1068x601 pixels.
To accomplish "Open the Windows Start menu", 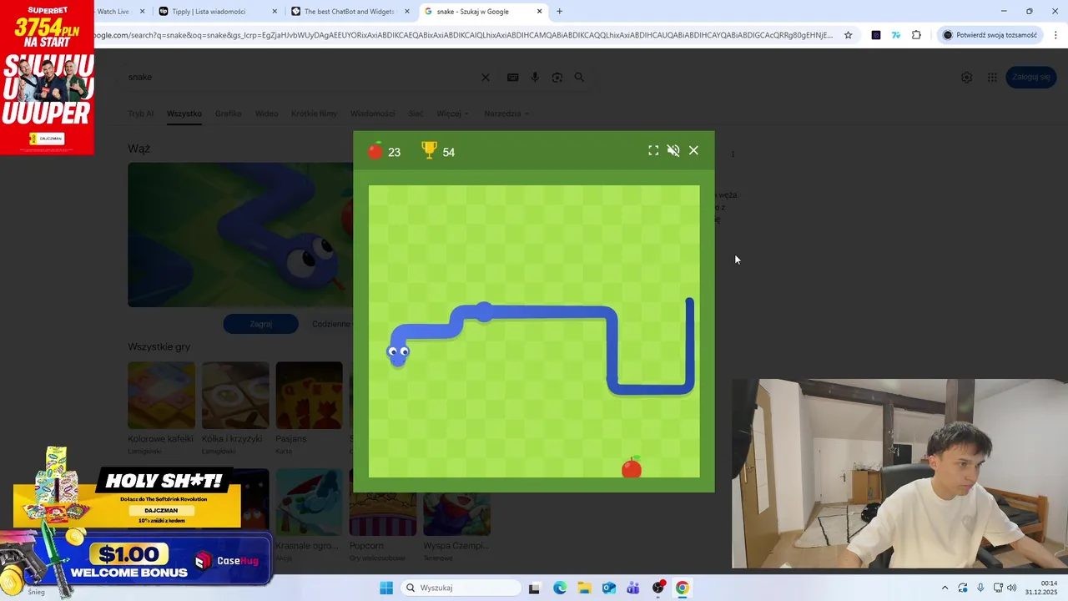I will coord(386,588).
